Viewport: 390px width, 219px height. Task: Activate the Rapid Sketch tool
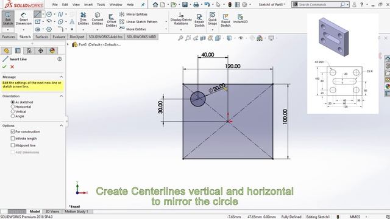point(225,20)
